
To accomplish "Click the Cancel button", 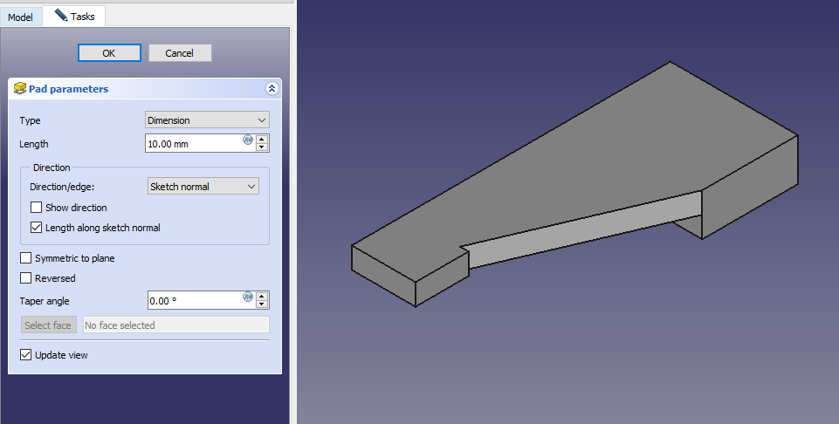I will click(x=180, y=53).
